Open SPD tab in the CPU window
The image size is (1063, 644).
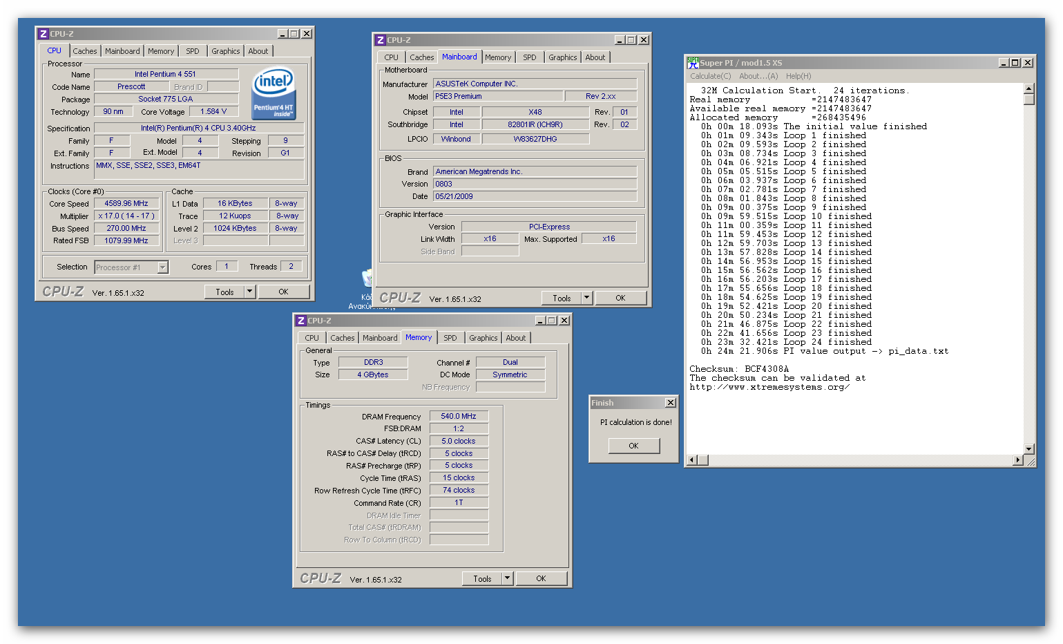(x=193, y=51)
